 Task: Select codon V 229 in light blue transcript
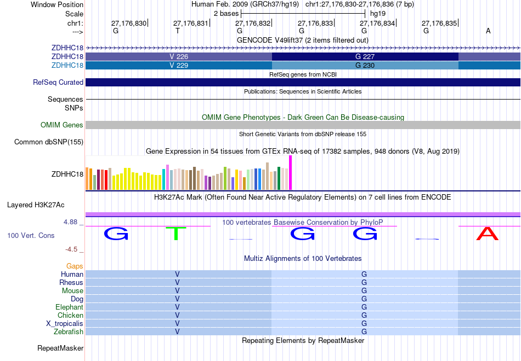pyautogui.click(x=179, y=65)
